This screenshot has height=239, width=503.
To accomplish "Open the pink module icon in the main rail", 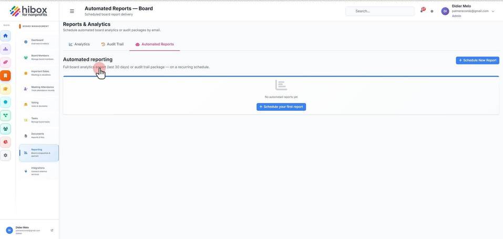I will point(5,62).
